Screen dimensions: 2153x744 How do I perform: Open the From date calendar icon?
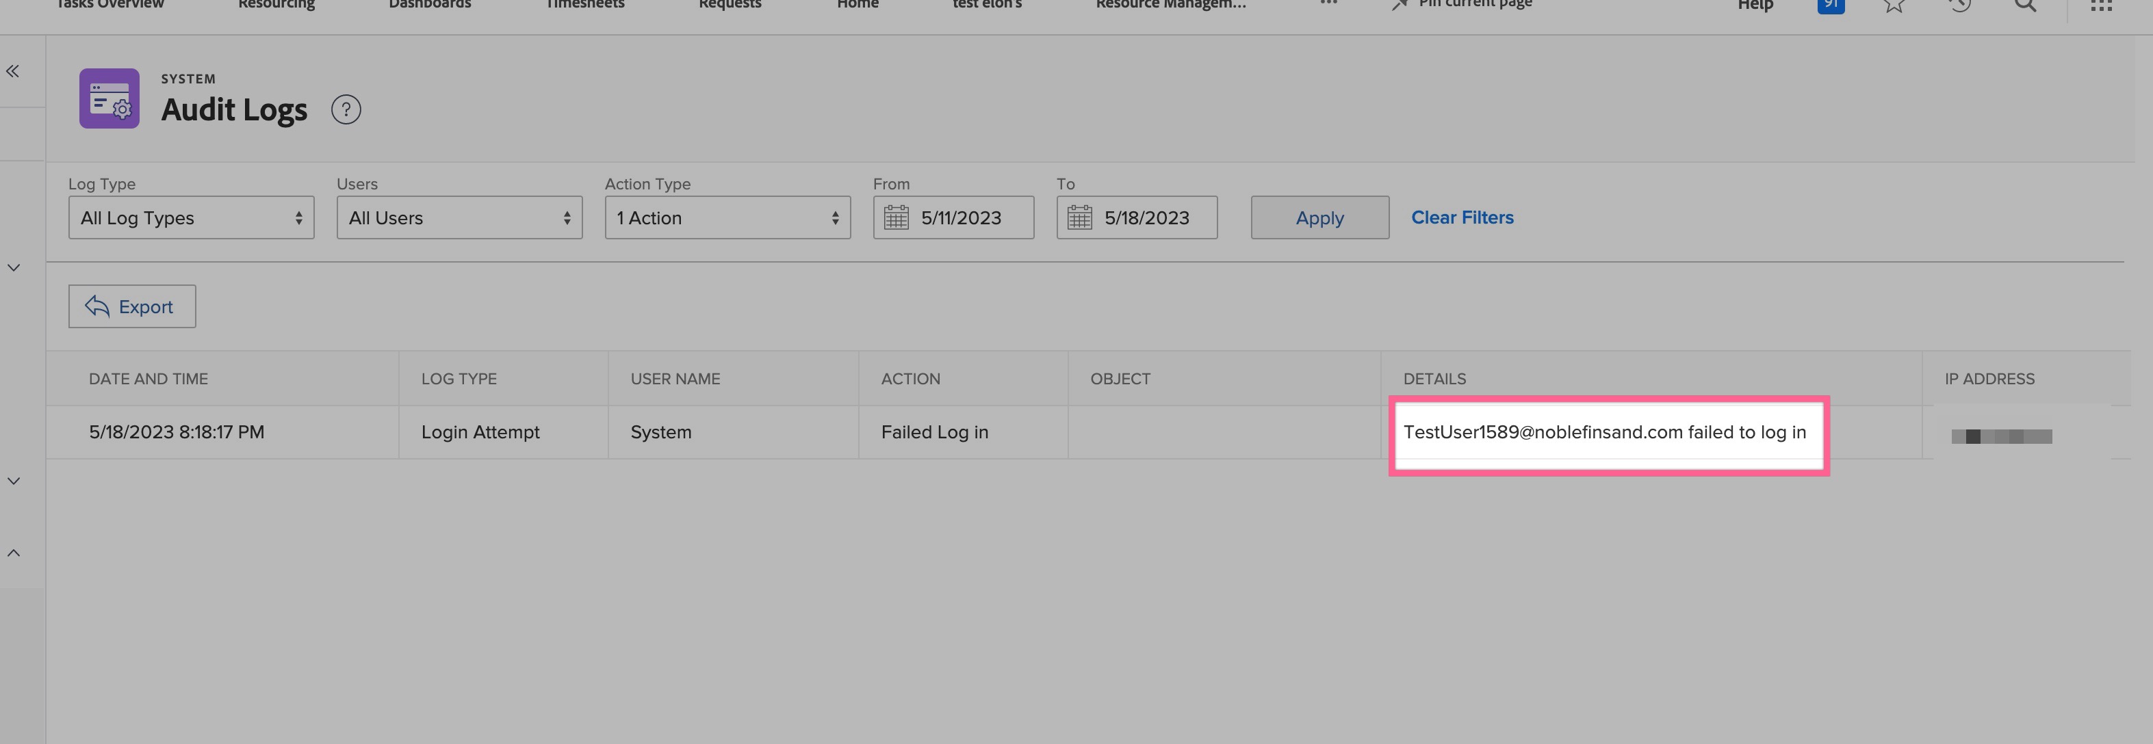(x=896, y=218)
